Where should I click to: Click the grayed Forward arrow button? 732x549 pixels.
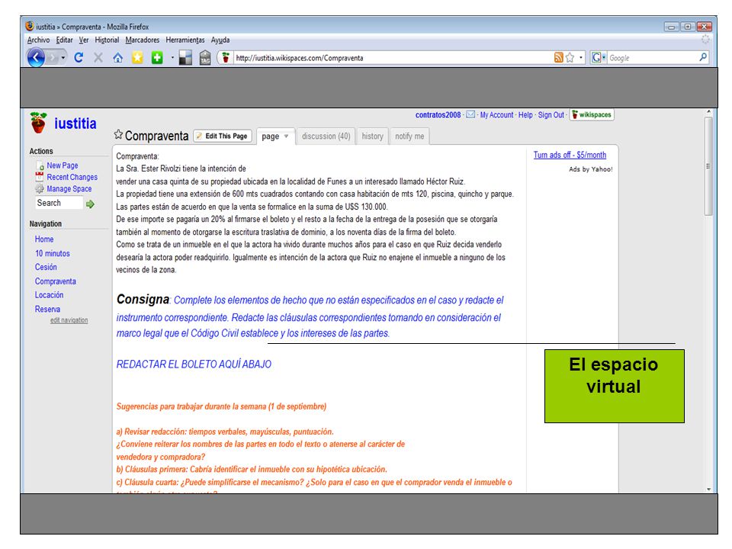pyautogui.click(x=53, y=58)
